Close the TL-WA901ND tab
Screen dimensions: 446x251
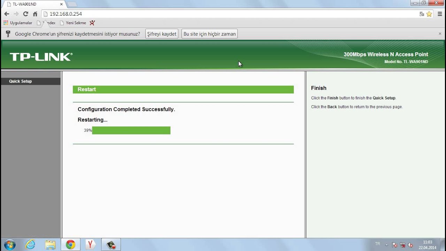(x=61, y=4)
